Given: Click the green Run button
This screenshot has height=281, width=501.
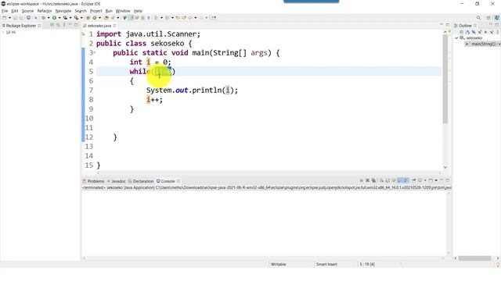Looking at the screenshot, I should coord(54,18).
